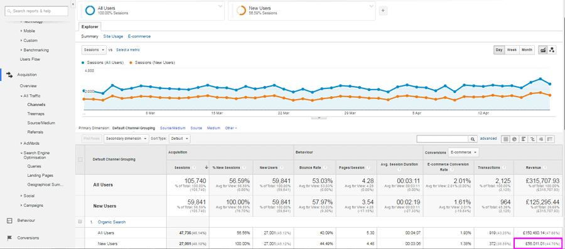This screenshot has height=249, width=565.
Task: Tick the select-all checkbox in table header
Action: click(80, 159)
